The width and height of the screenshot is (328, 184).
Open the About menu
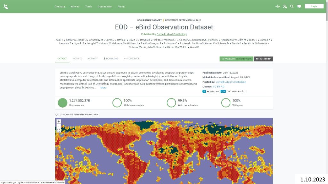point(121,7)
